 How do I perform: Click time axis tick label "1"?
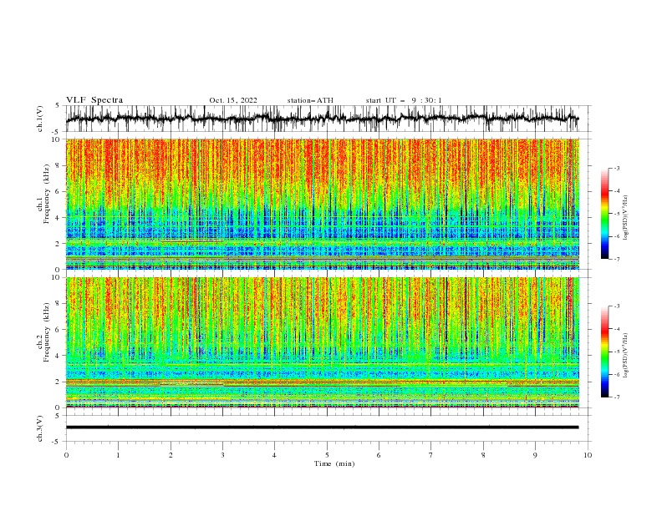(x=118, y=455)
